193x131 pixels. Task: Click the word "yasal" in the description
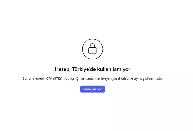coord(116,78)
